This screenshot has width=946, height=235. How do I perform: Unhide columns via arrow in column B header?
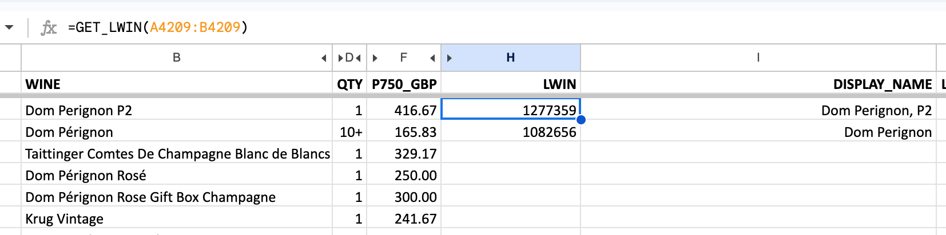[324, 58]
